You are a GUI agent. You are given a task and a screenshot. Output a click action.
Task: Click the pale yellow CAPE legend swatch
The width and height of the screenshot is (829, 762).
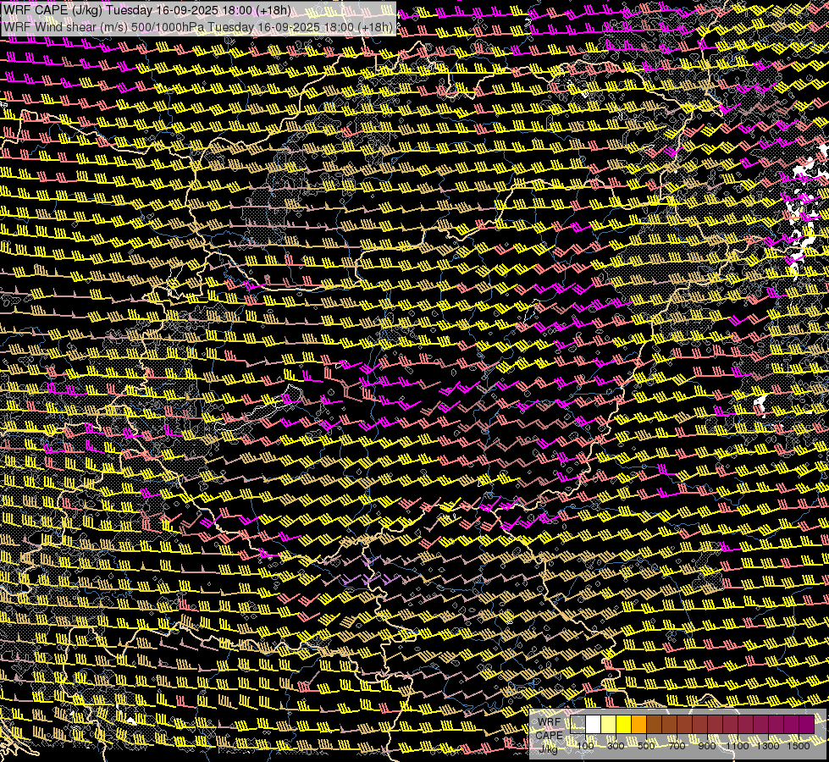tap(609, 725)
